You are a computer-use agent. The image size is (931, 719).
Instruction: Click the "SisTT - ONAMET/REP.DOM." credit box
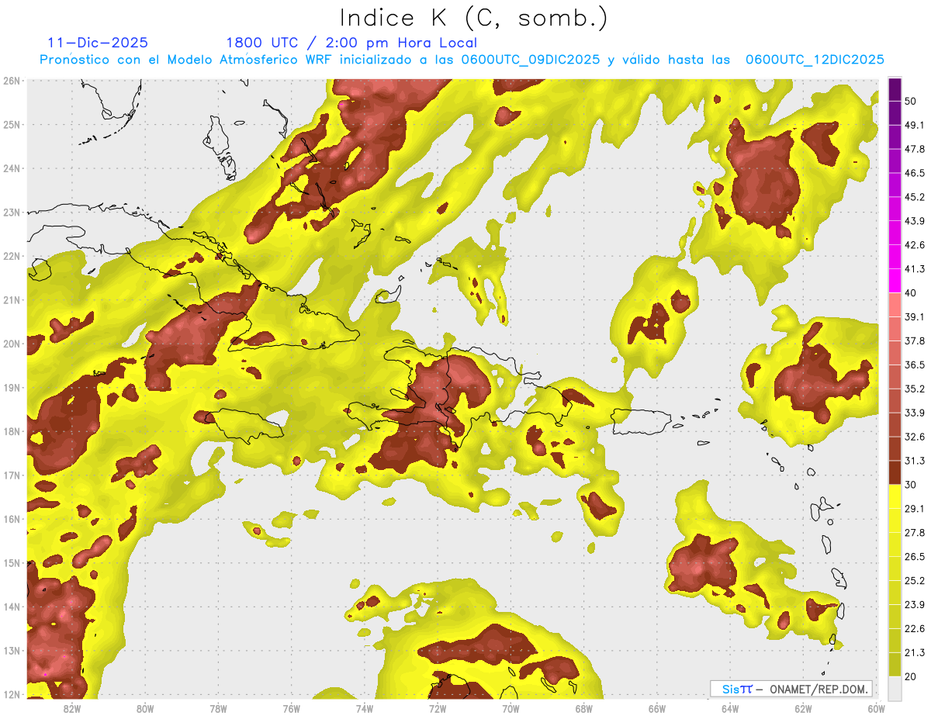[791, 689]
